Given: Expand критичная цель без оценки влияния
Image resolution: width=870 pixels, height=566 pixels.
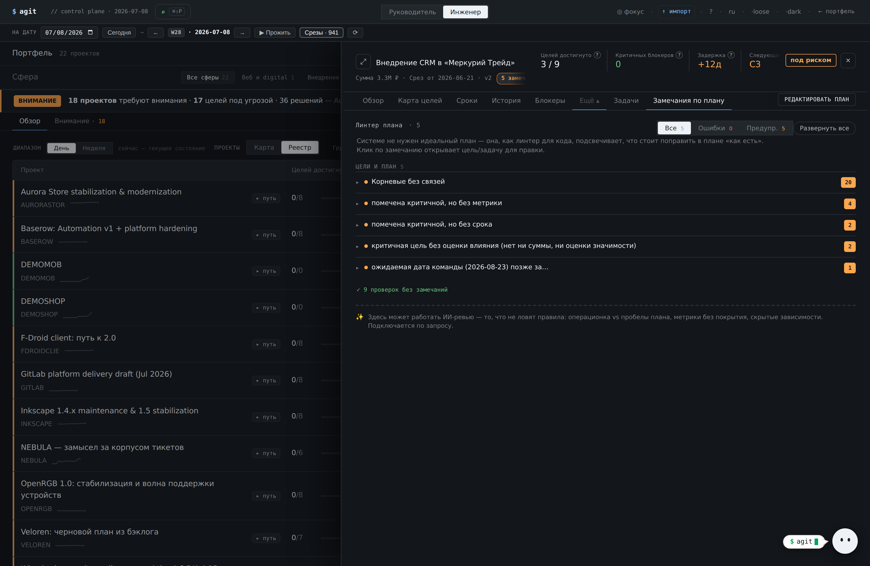Looking at the screenshot, I should coord(605,246).
